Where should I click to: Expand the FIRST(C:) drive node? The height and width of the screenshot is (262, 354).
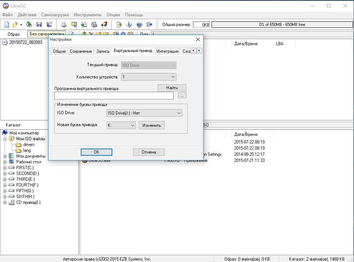point(5,168)
